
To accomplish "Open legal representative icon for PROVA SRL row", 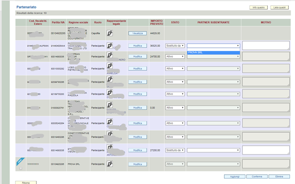I will pos(110,164).
